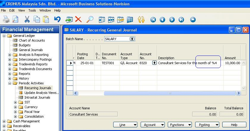
Task: Click the Cut scissors icon
Action: pos(27,19)
